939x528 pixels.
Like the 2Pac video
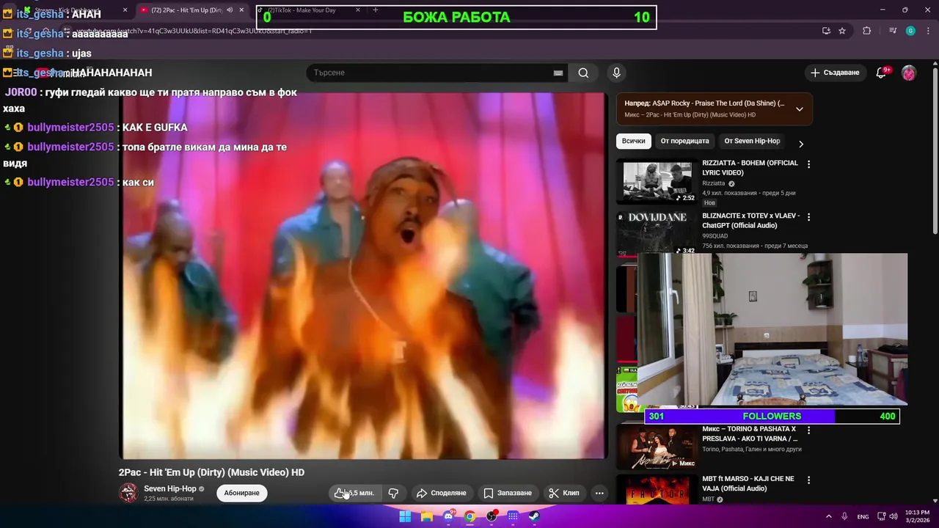tap(355, 493)
